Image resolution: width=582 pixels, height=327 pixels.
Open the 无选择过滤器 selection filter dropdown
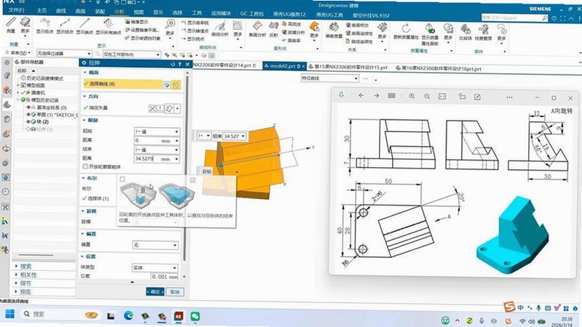coord(64,53)
